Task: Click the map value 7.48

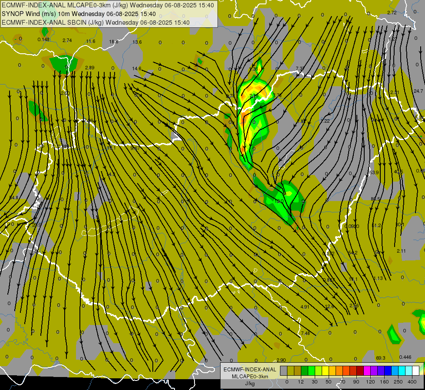Action: coord(306,333)
